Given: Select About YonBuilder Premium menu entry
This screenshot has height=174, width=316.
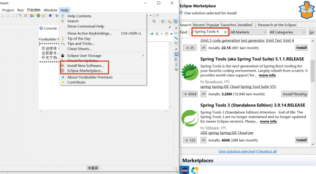Looking at the screenshot, I should coord(90,77).
